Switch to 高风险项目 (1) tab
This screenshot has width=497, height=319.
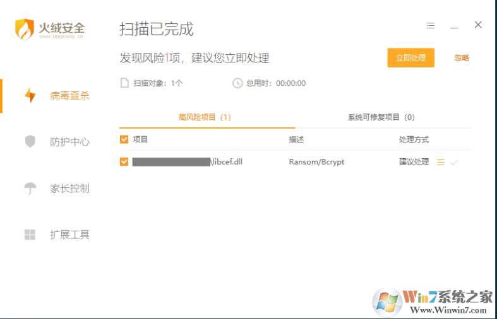coord(205,117)
